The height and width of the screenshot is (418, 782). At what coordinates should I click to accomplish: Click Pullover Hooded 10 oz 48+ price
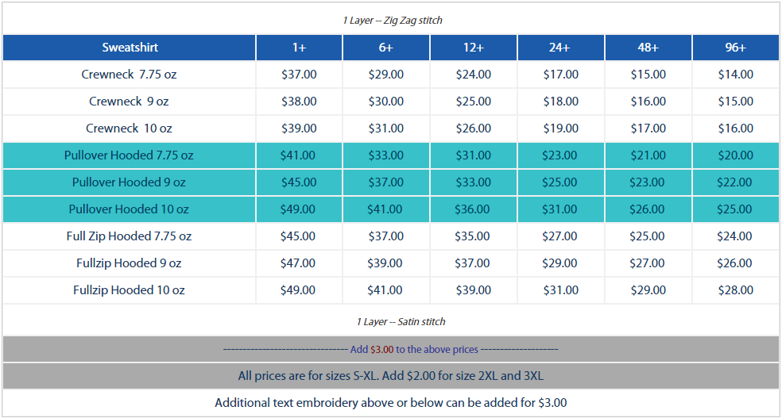click(648, 209)
